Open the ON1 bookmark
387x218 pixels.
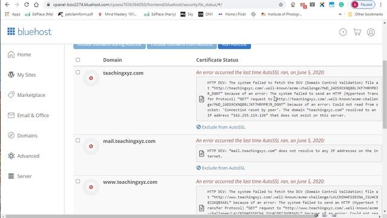coord(206,15)
